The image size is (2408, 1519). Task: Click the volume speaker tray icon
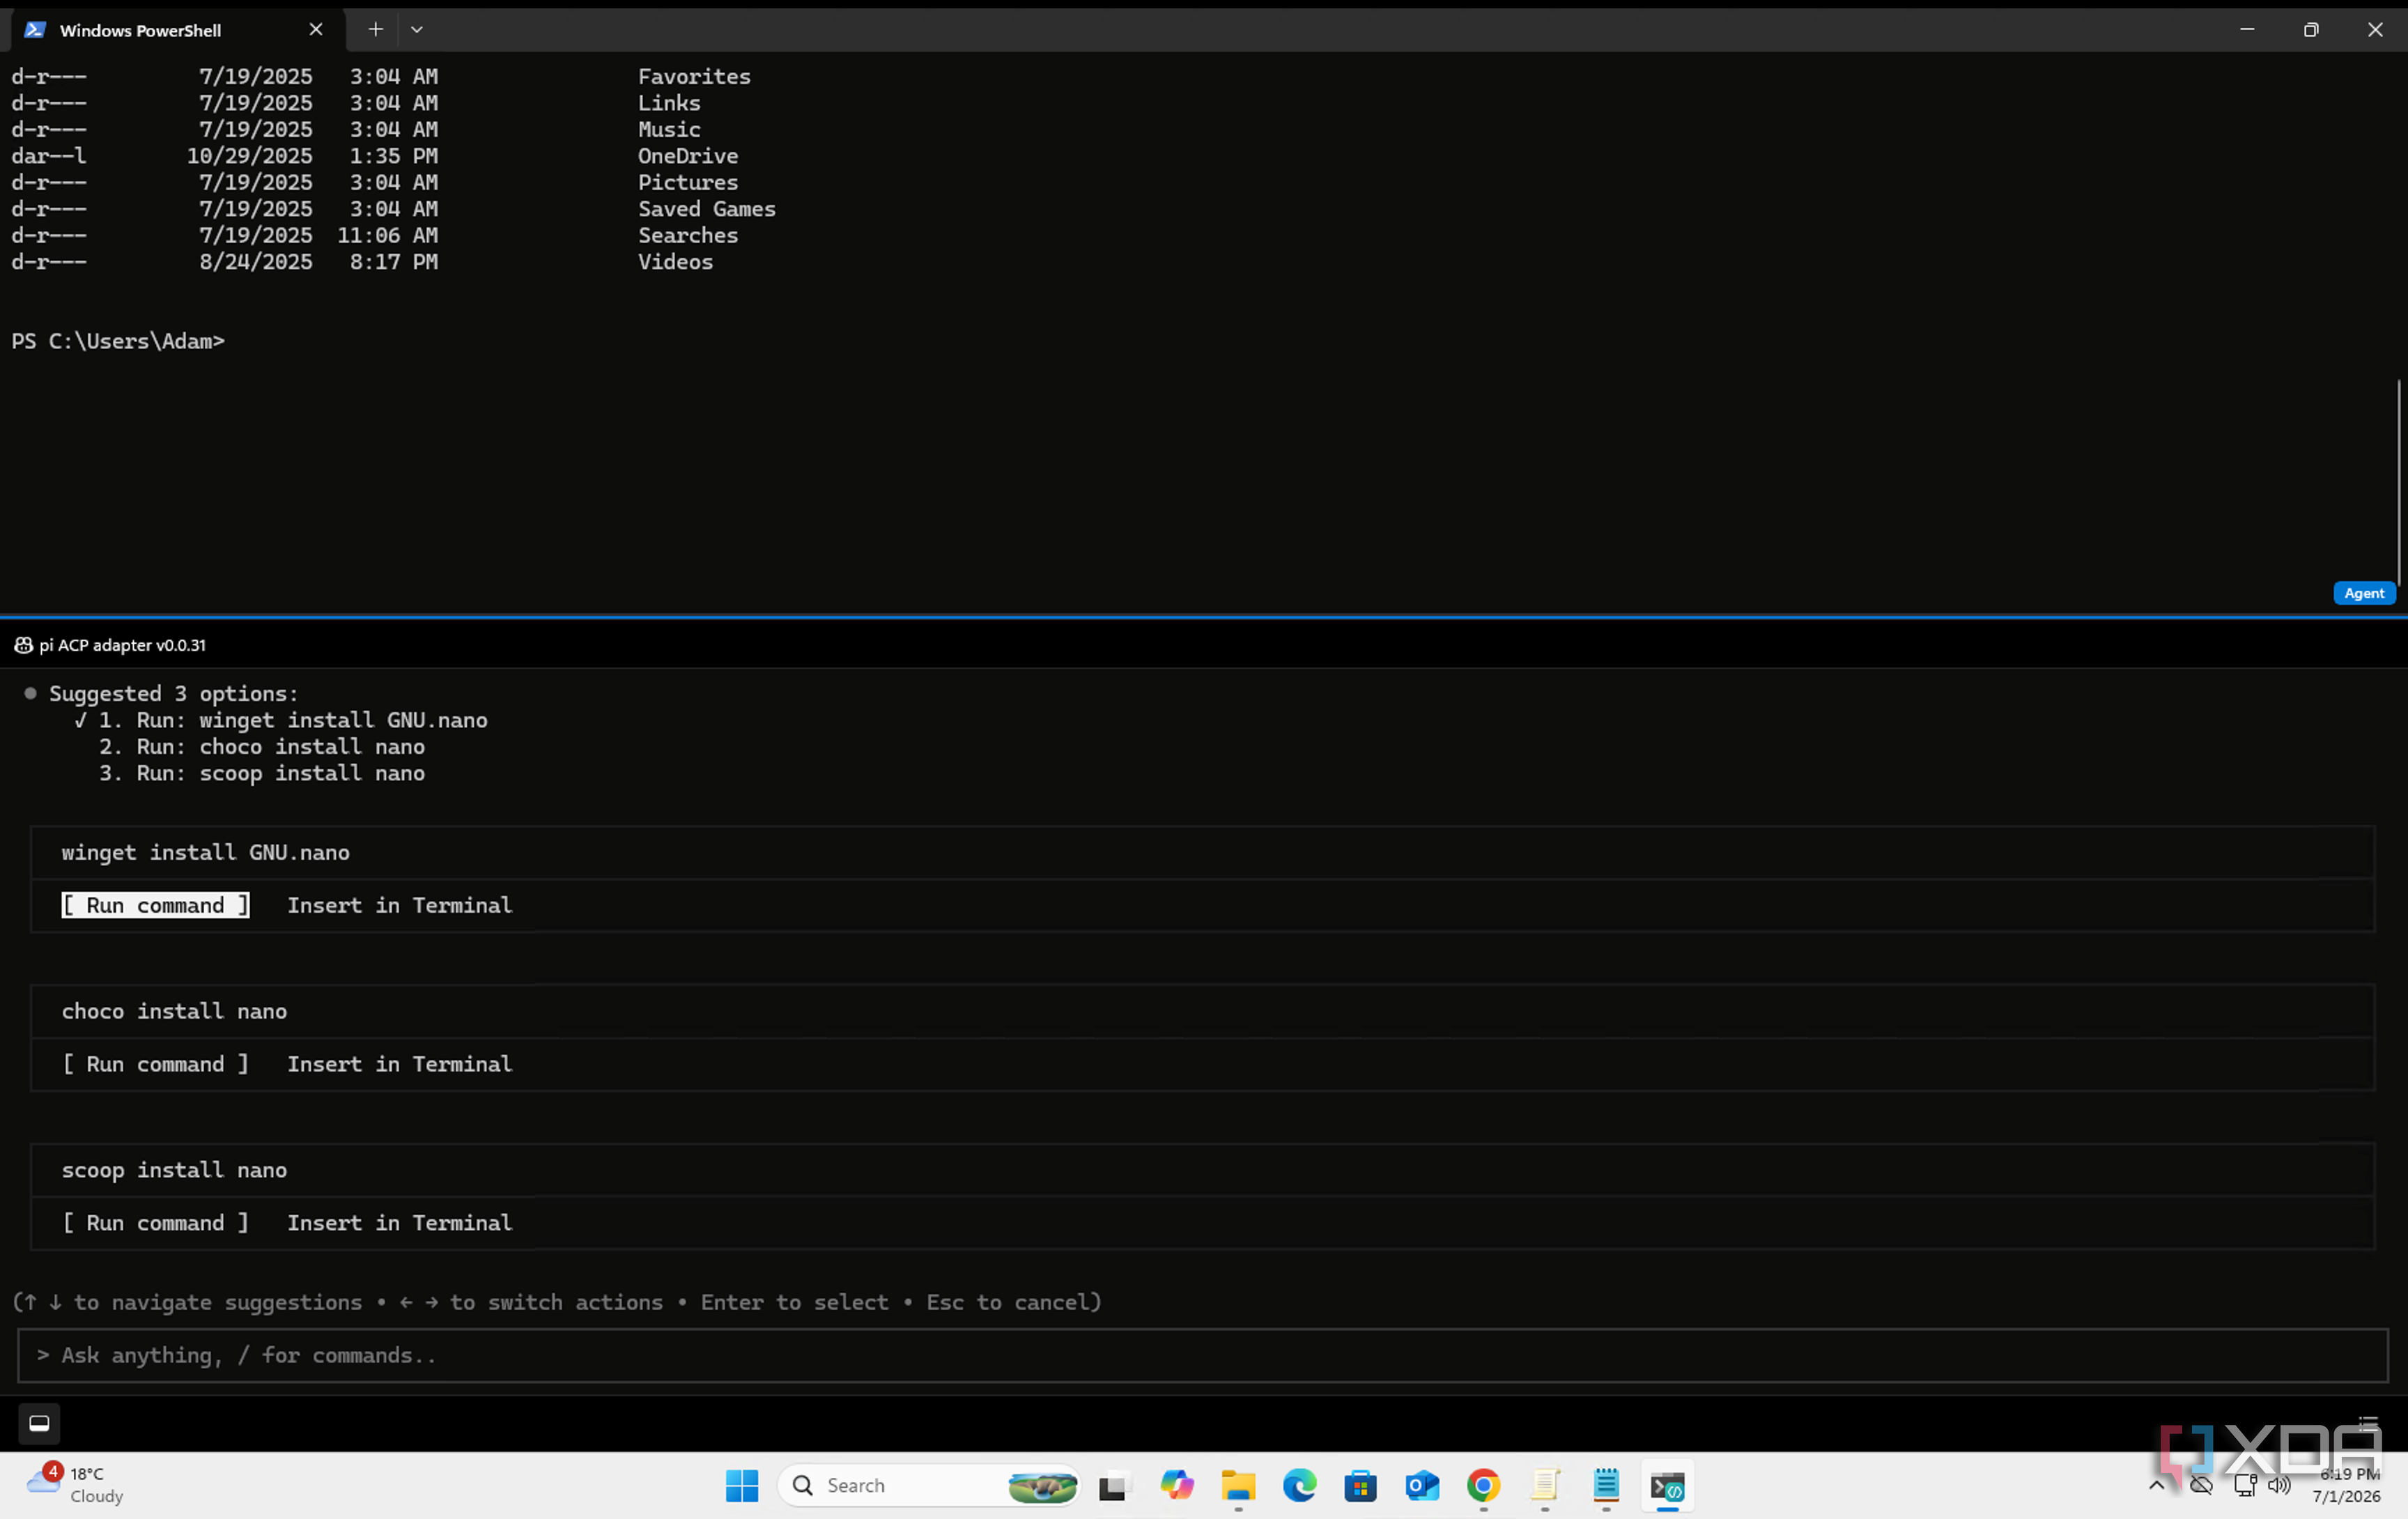coord(2279,1486)
